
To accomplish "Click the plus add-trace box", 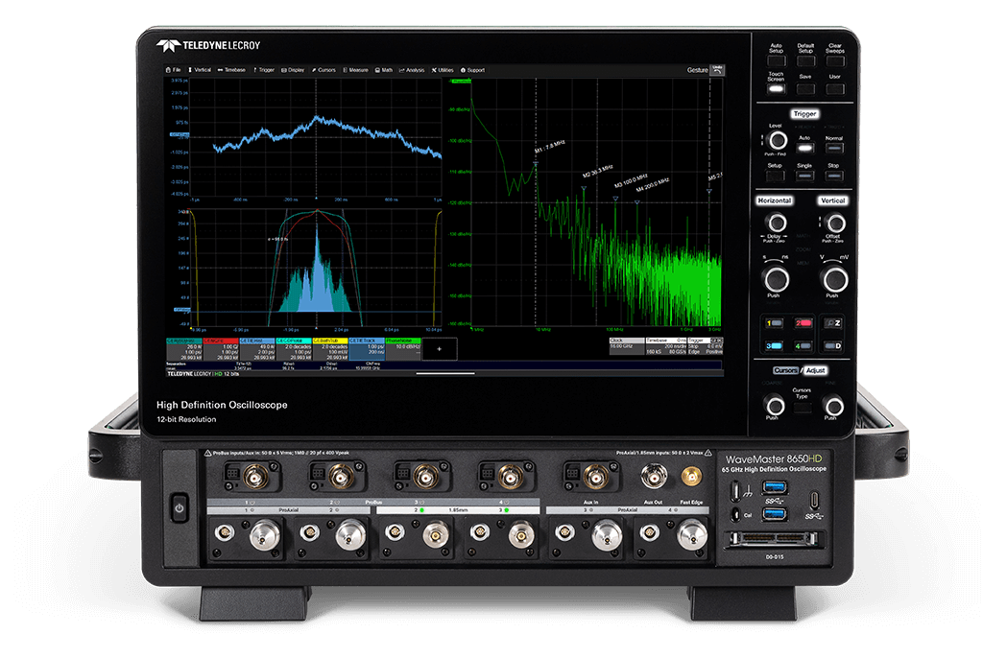I will pos(439,349).
